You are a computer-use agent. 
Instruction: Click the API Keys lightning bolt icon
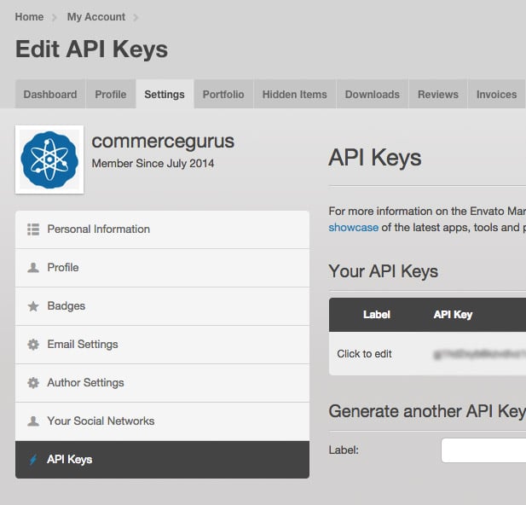[x=33, y=459]
